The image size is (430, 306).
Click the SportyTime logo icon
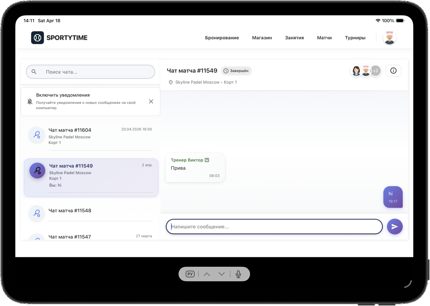coord(37,38)
